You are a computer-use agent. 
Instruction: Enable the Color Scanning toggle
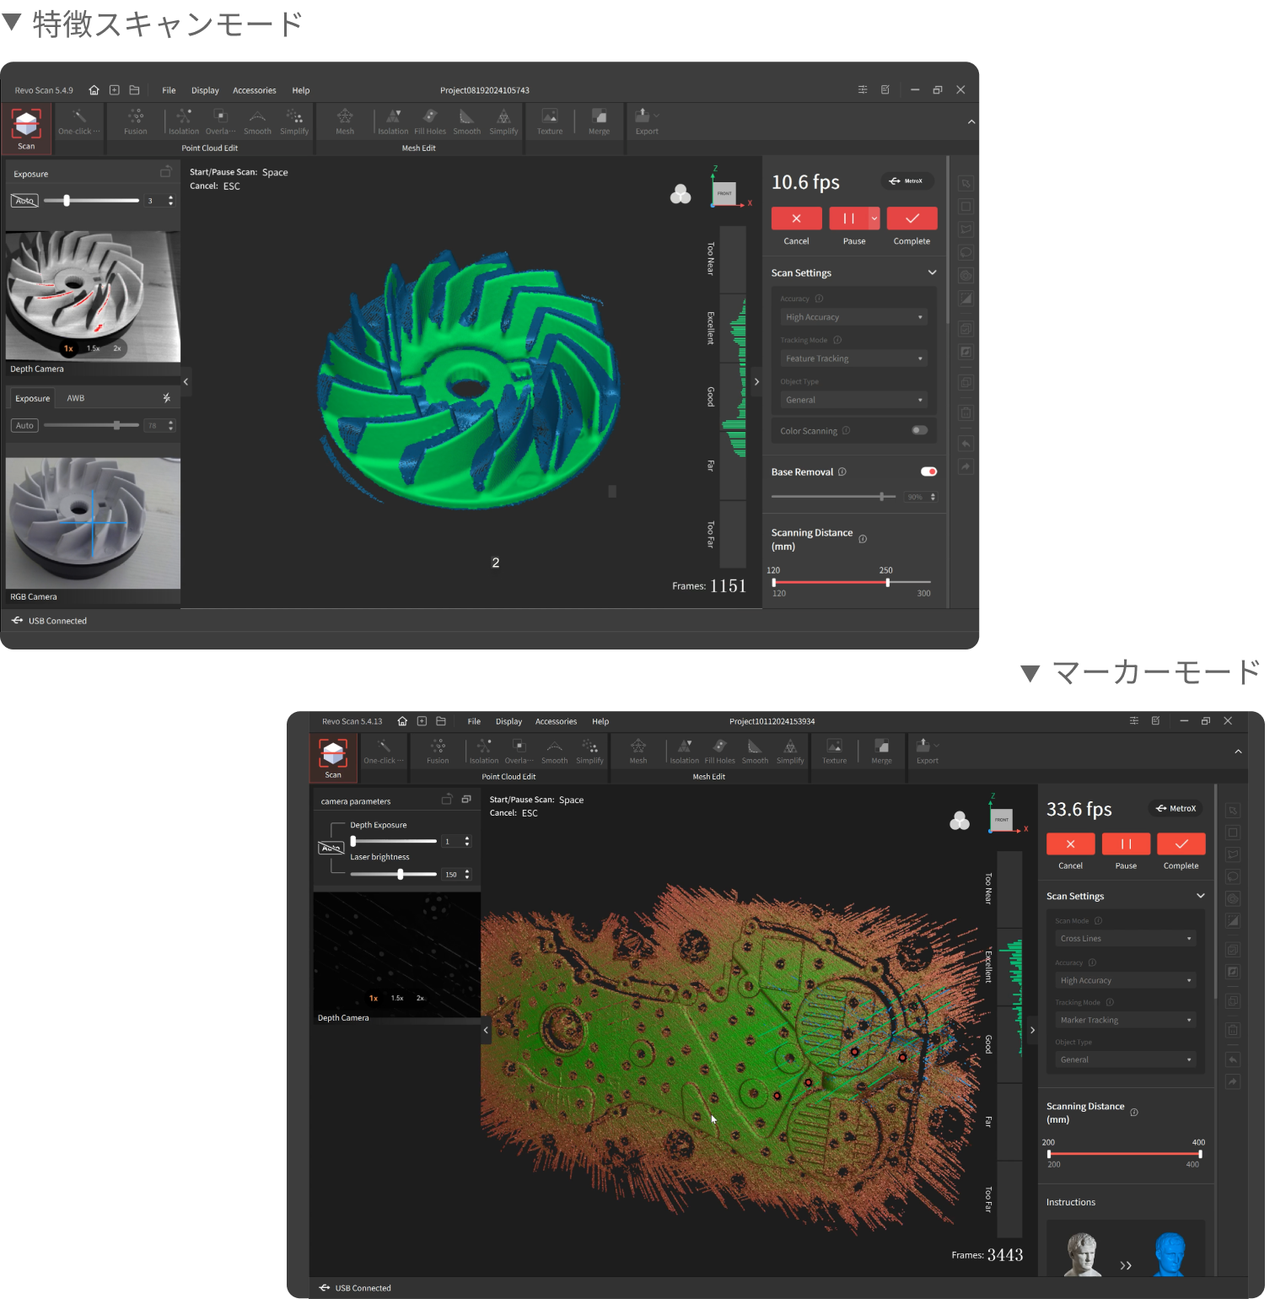tap(919, 430)
